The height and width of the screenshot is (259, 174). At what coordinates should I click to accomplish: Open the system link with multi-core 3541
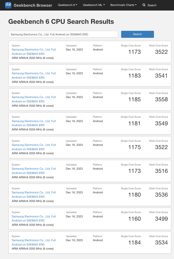click(34, 75)
